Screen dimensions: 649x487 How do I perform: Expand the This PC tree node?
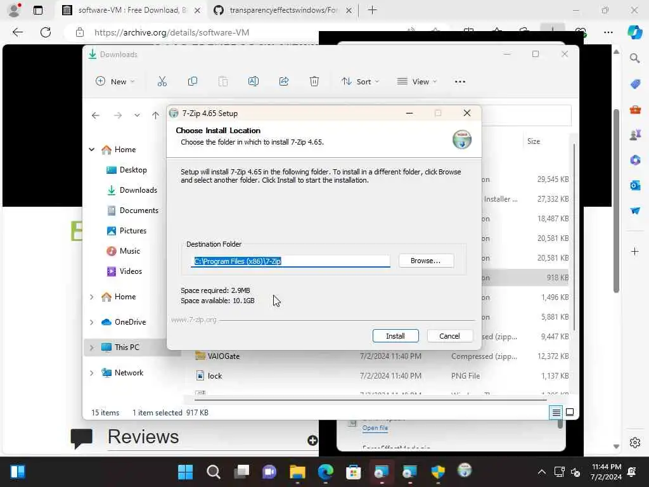[x=92, y=347]
